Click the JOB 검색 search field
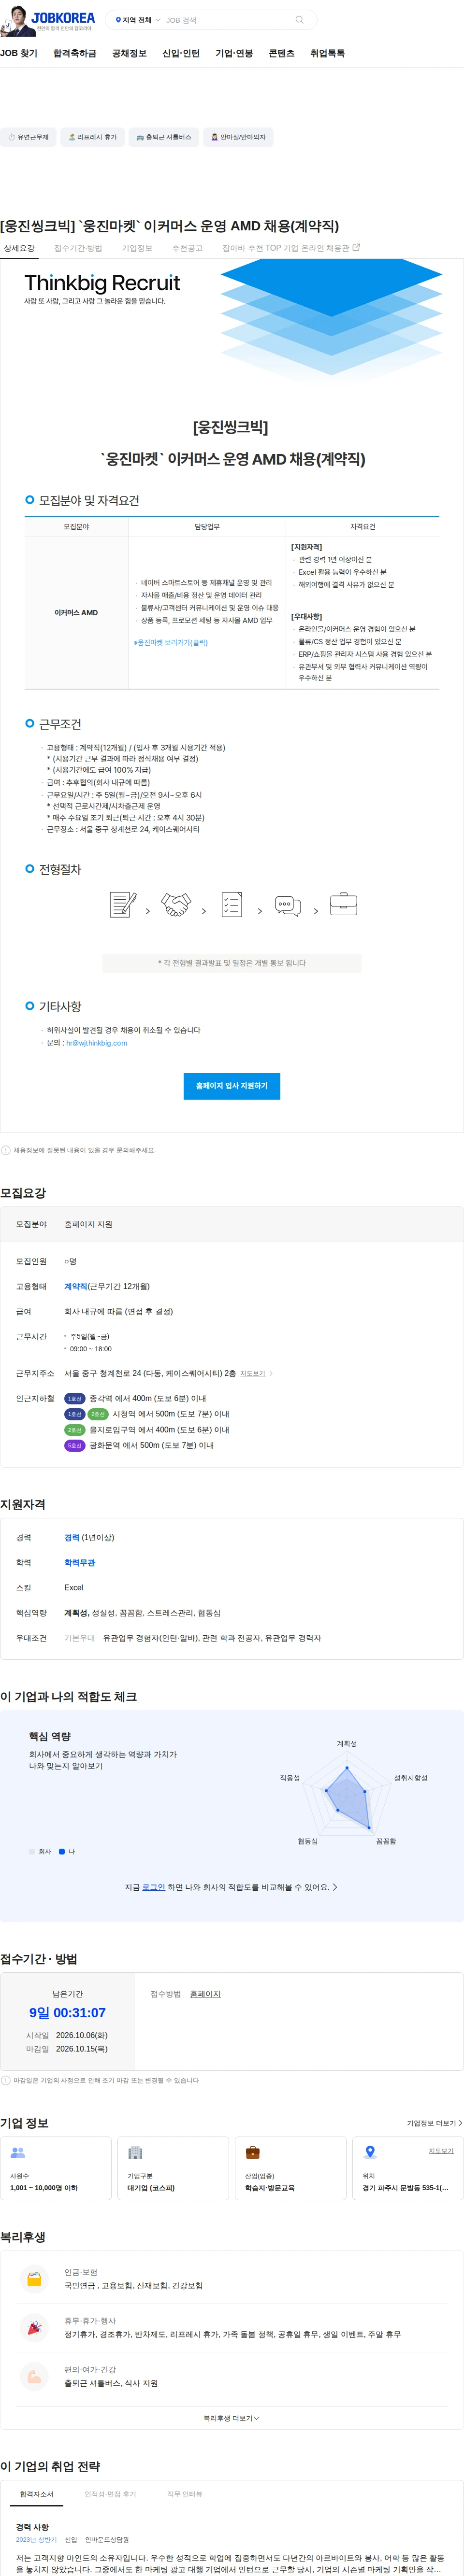Screen dimensions: 464x2576 tap(228, 20)
